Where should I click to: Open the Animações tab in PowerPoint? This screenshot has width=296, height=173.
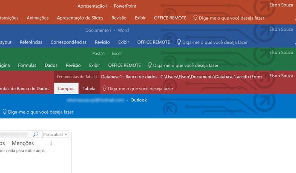[37, 18]
